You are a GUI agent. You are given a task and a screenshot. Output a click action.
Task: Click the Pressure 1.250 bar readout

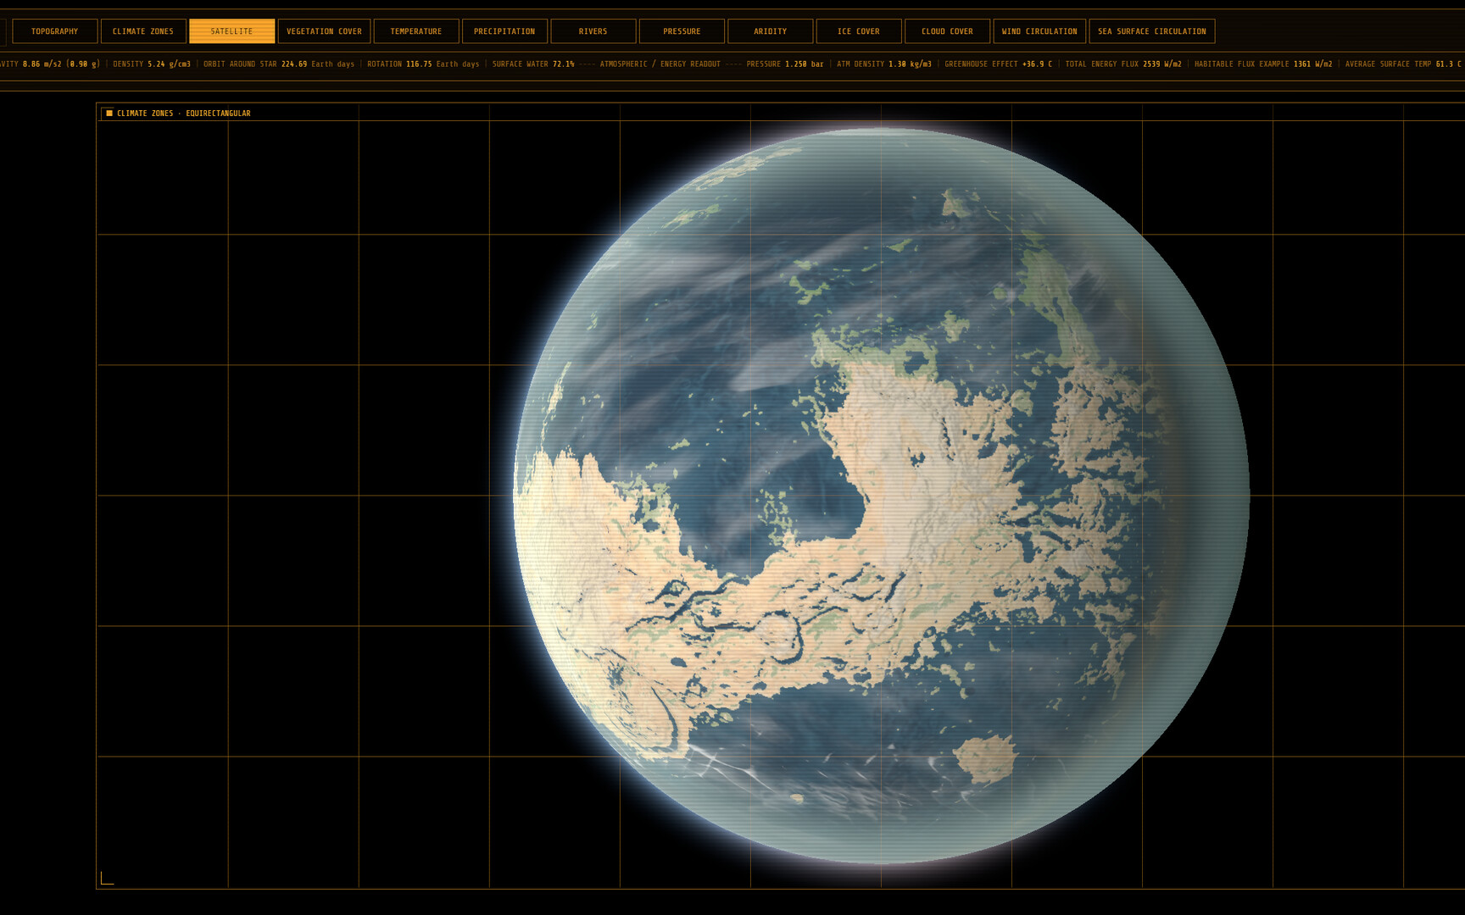click(785, 64)
